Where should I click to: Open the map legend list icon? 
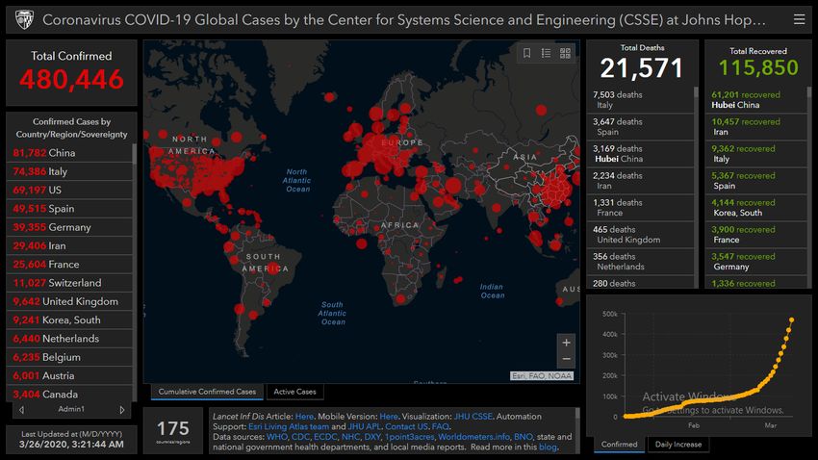click(547, 53)
